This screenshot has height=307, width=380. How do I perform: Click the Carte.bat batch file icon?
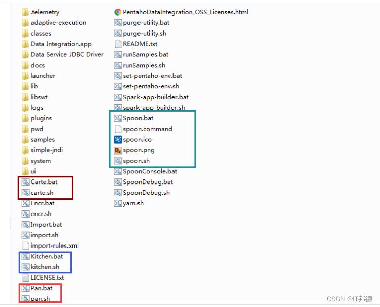pyautogui.click(x=26, y=182)
